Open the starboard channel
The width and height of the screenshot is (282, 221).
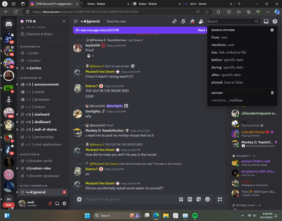43,114
